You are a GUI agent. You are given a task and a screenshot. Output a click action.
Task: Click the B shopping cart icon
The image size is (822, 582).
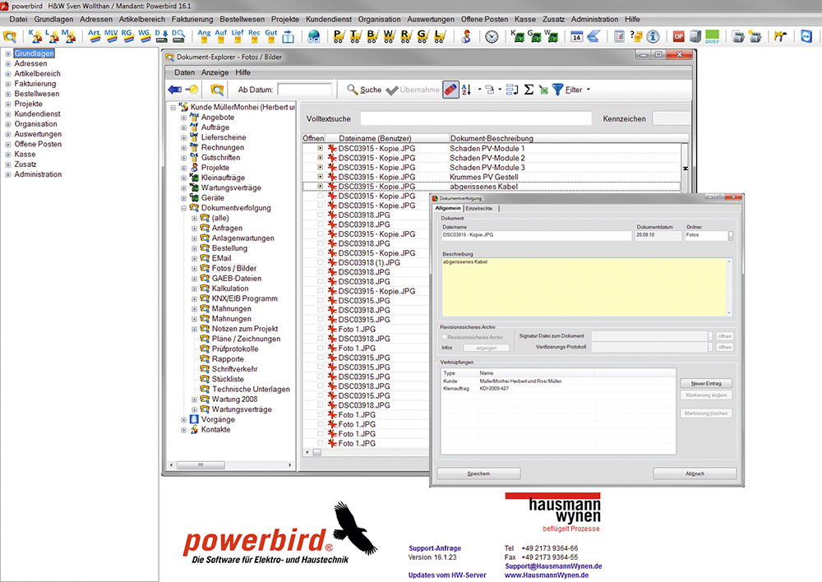372,35
